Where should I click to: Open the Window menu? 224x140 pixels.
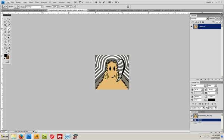pyautogui.click(x=62, y=2)
